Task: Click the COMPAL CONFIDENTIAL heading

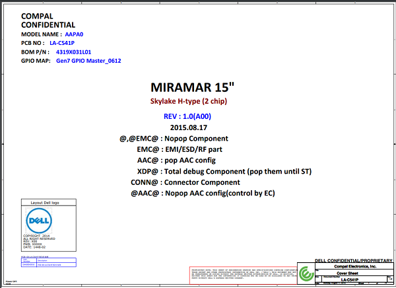Action: coord(48,19)
